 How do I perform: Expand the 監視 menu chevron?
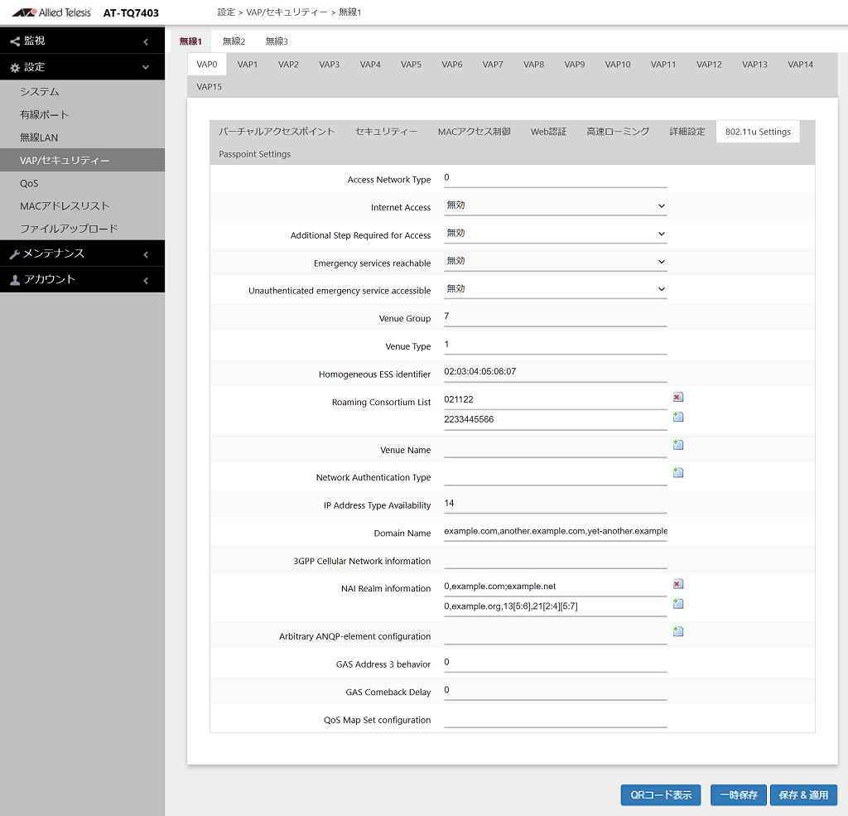146,41
